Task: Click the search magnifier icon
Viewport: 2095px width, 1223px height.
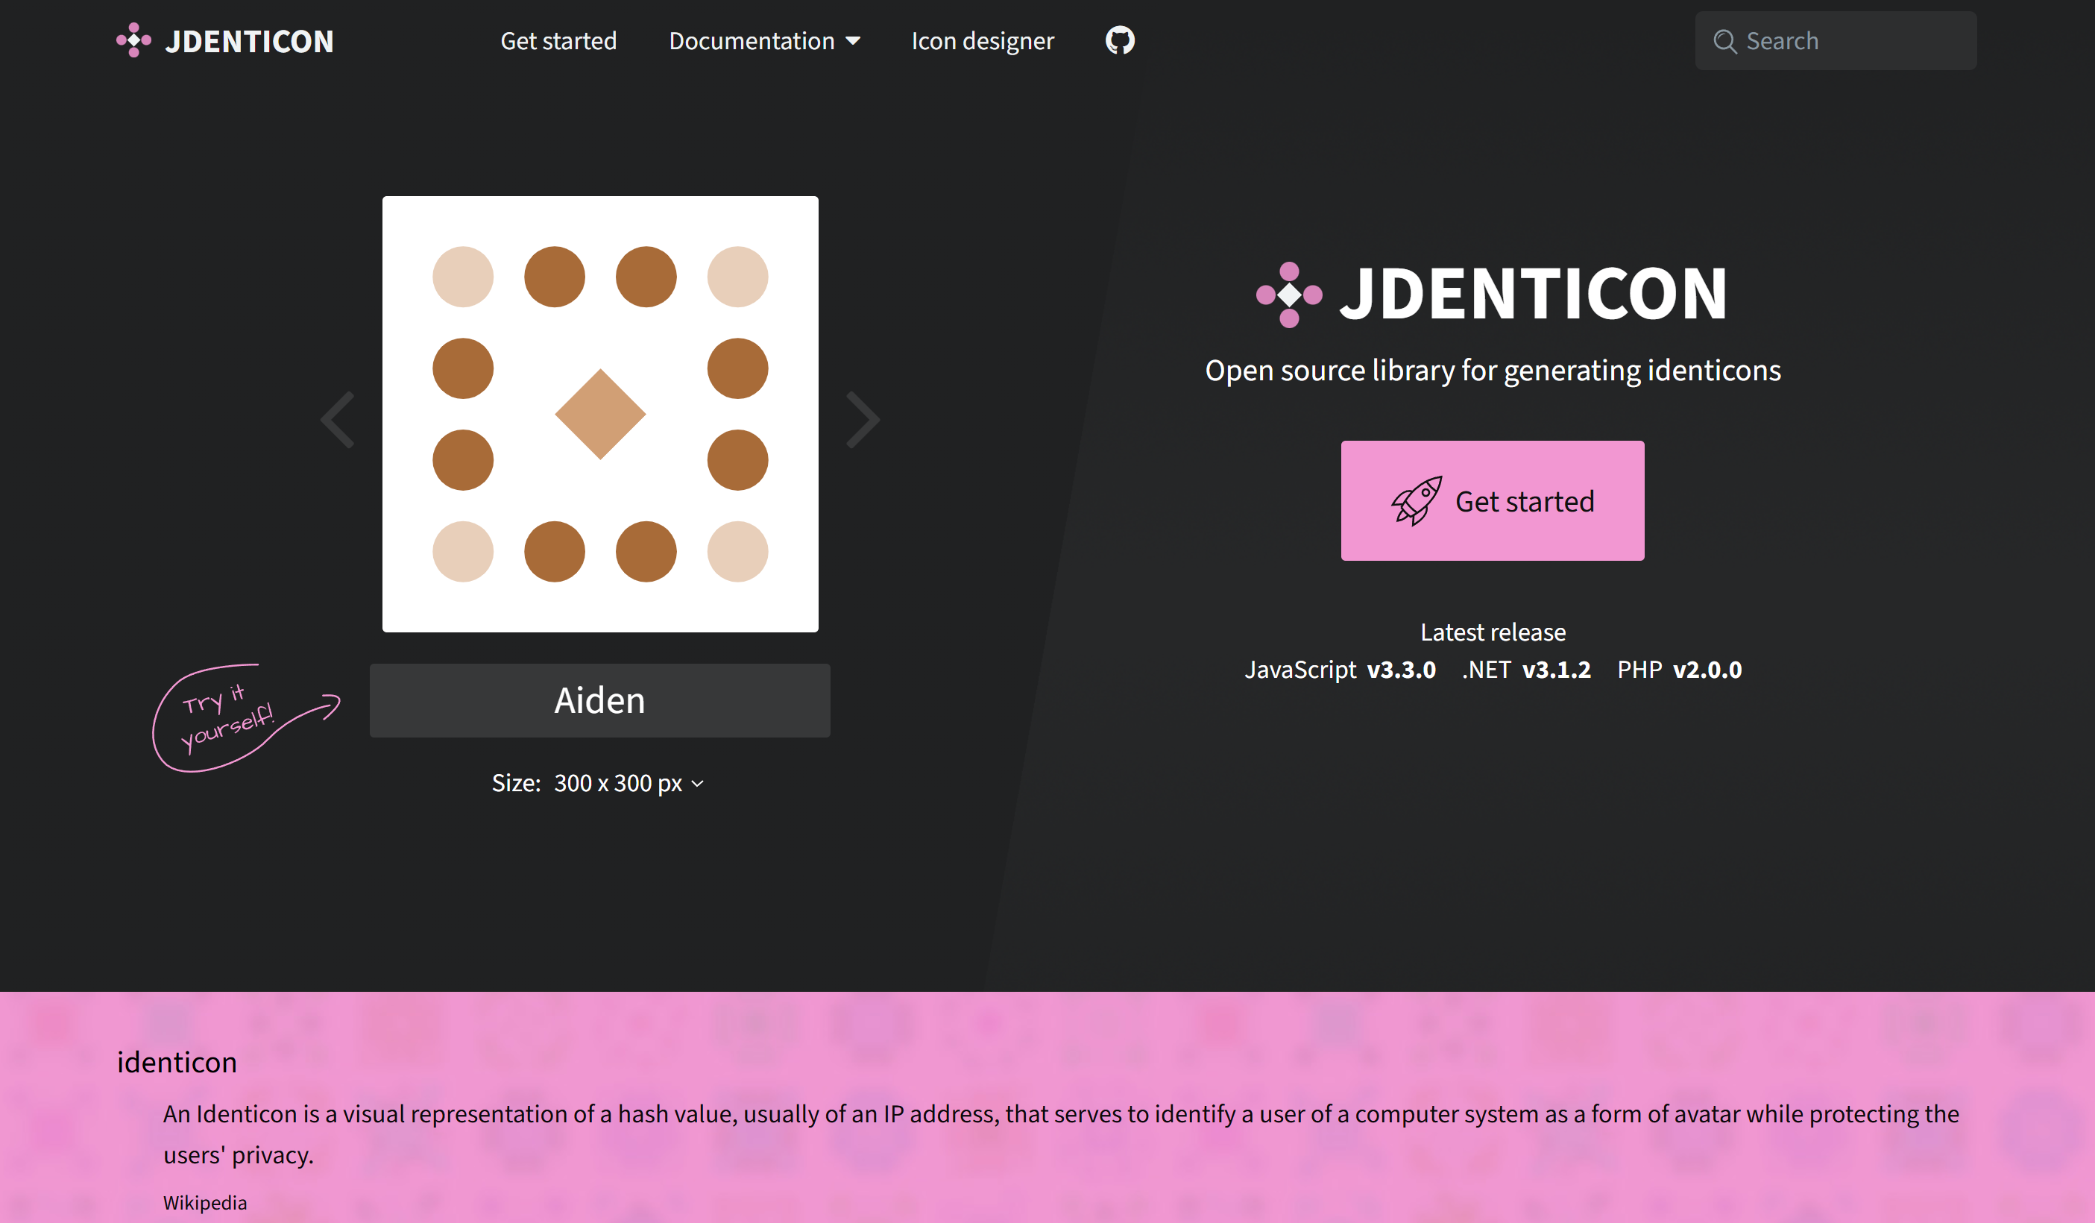Action: [1724, 41]
